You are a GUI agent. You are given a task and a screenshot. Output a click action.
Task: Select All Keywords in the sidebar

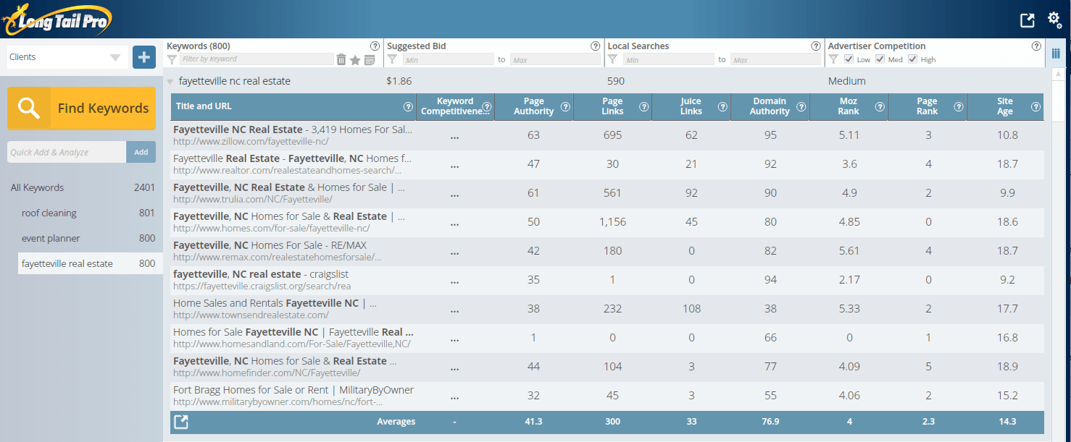coord(83,187)
